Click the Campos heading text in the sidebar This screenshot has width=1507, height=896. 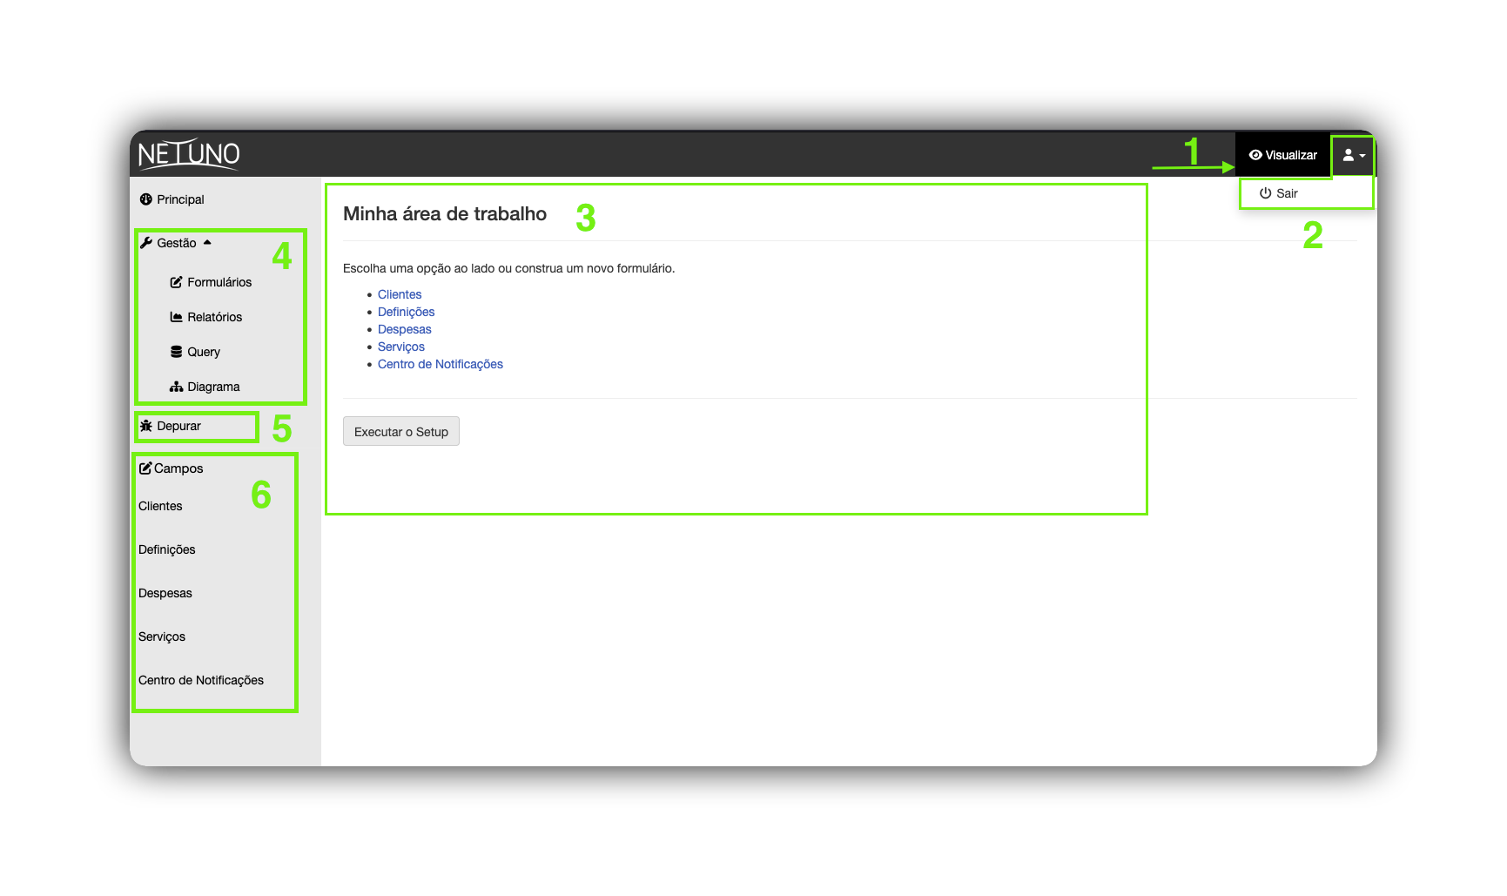pyautogui.click(x=178, y=468)
